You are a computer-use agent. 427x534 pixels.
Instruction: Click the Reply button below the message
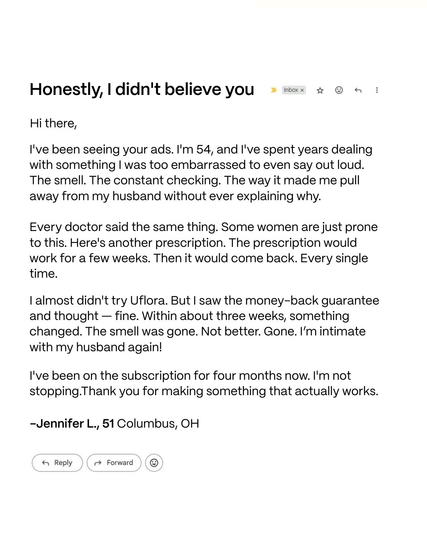click(x=57, y=463)
